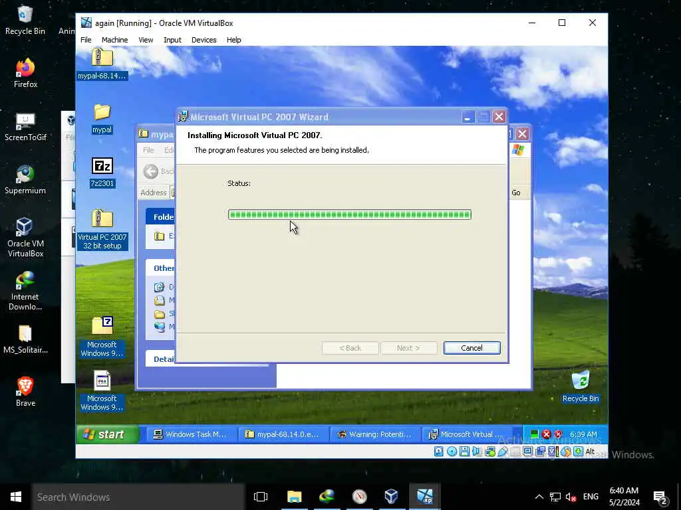
Task: Select the 7z2301 installer icon
Action: coord(102,172)
